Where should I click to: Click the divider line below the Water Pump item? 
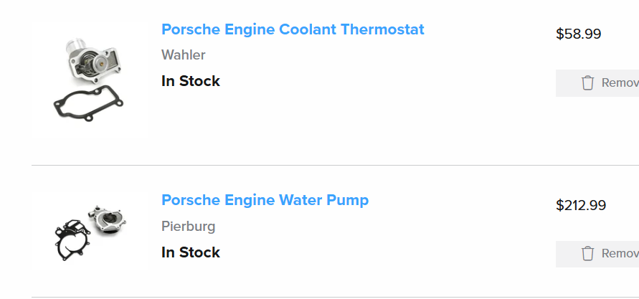tap(335, 298)
